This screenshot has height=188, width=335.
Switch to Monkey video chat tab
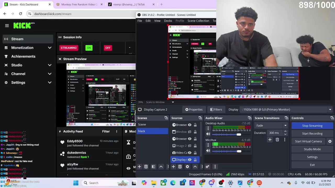(79, 4)
